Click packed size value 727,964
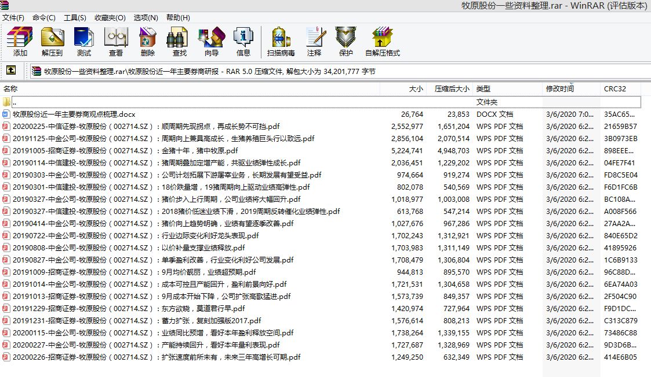Image resolution: width=651 pixels, height=377 pixels. coord(456,309)
